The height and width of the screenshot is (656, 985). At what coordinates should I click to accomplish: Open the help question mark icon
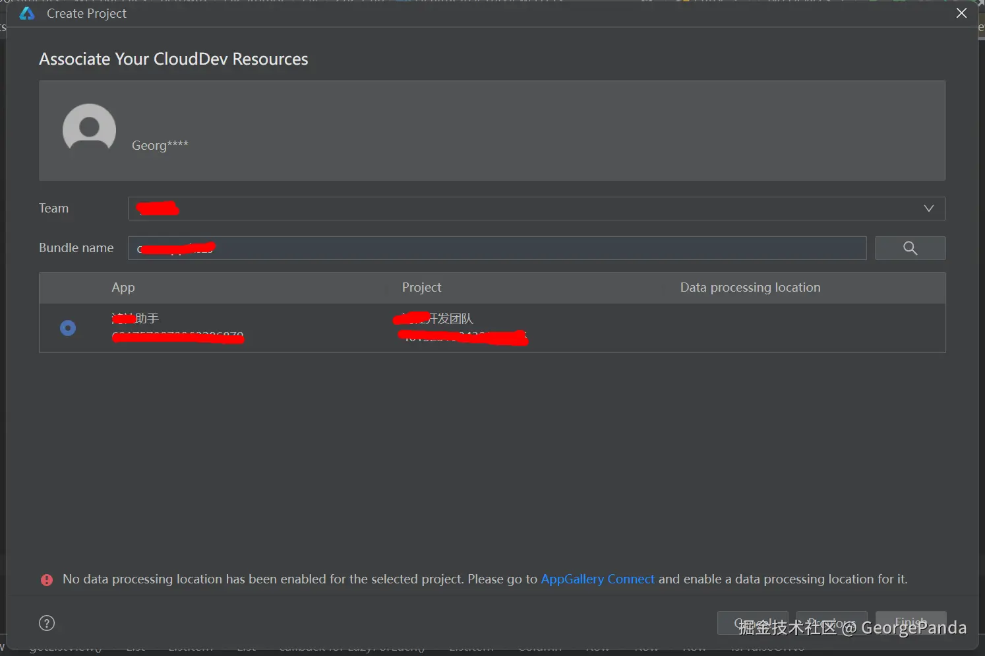pos(47,623)
